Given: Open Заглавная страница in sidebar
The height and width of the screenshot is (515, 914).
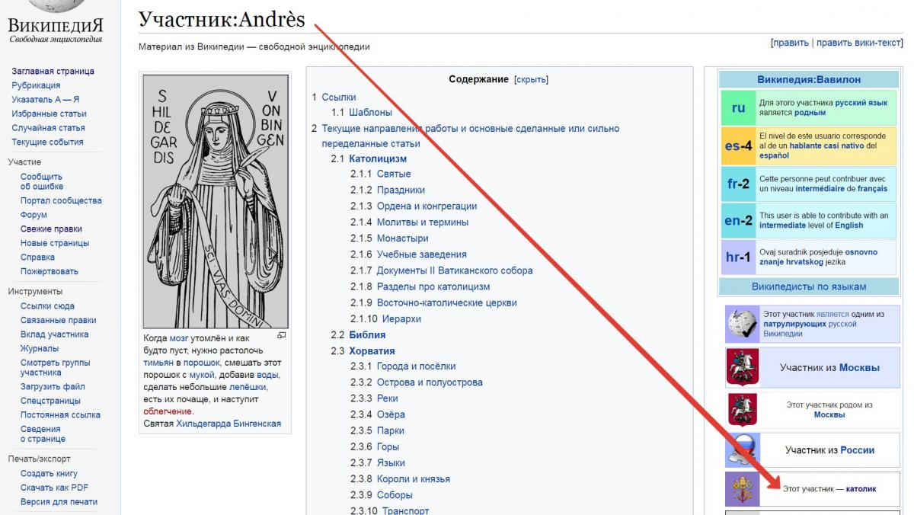Looking at the screenshot, I should [53, 71].
